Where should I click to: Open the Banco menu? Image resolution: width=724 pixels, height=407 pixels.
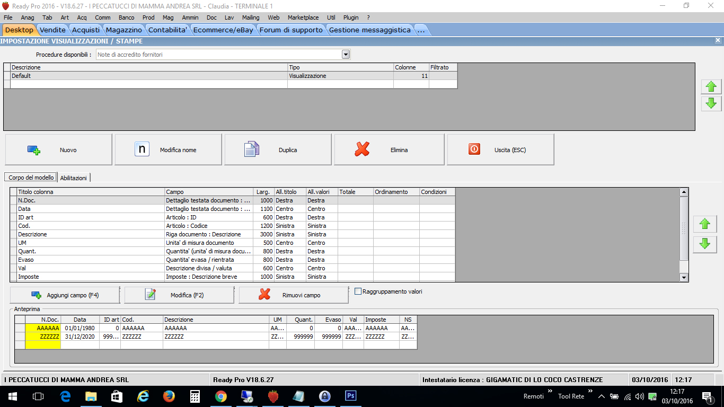click(126, 17)
